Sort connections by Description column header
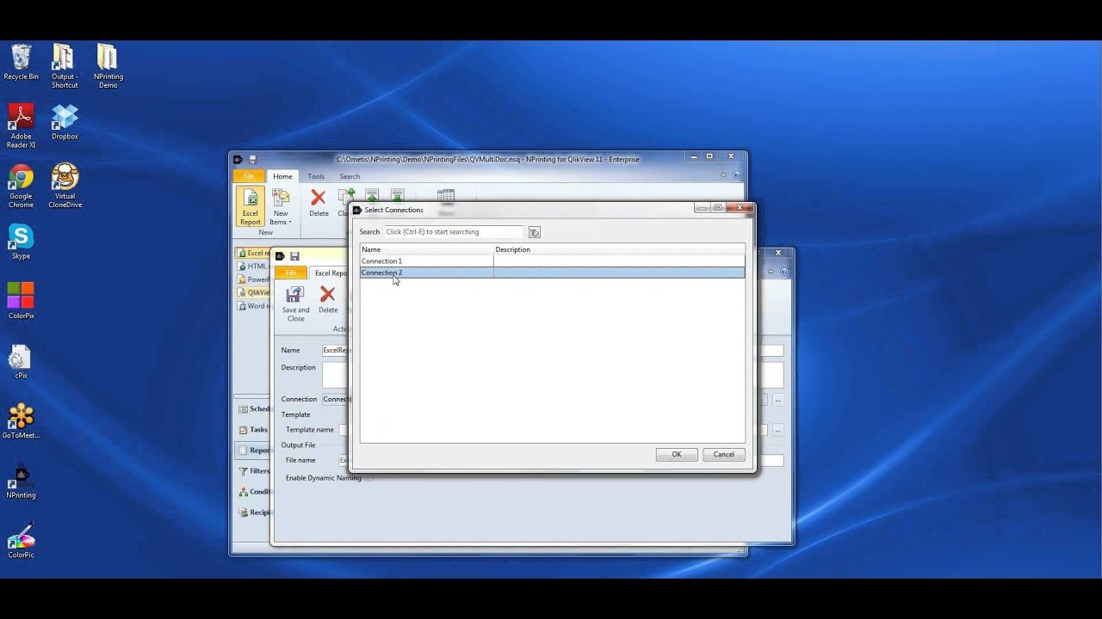This screenshot has width=1102, height=619. 619,249
